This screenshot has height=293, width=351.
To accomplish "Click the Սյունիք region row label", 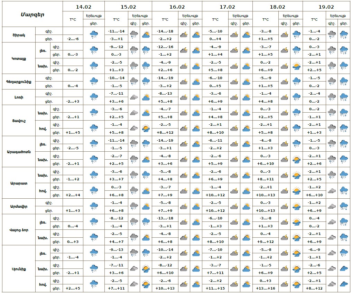I will coord(19,268).
